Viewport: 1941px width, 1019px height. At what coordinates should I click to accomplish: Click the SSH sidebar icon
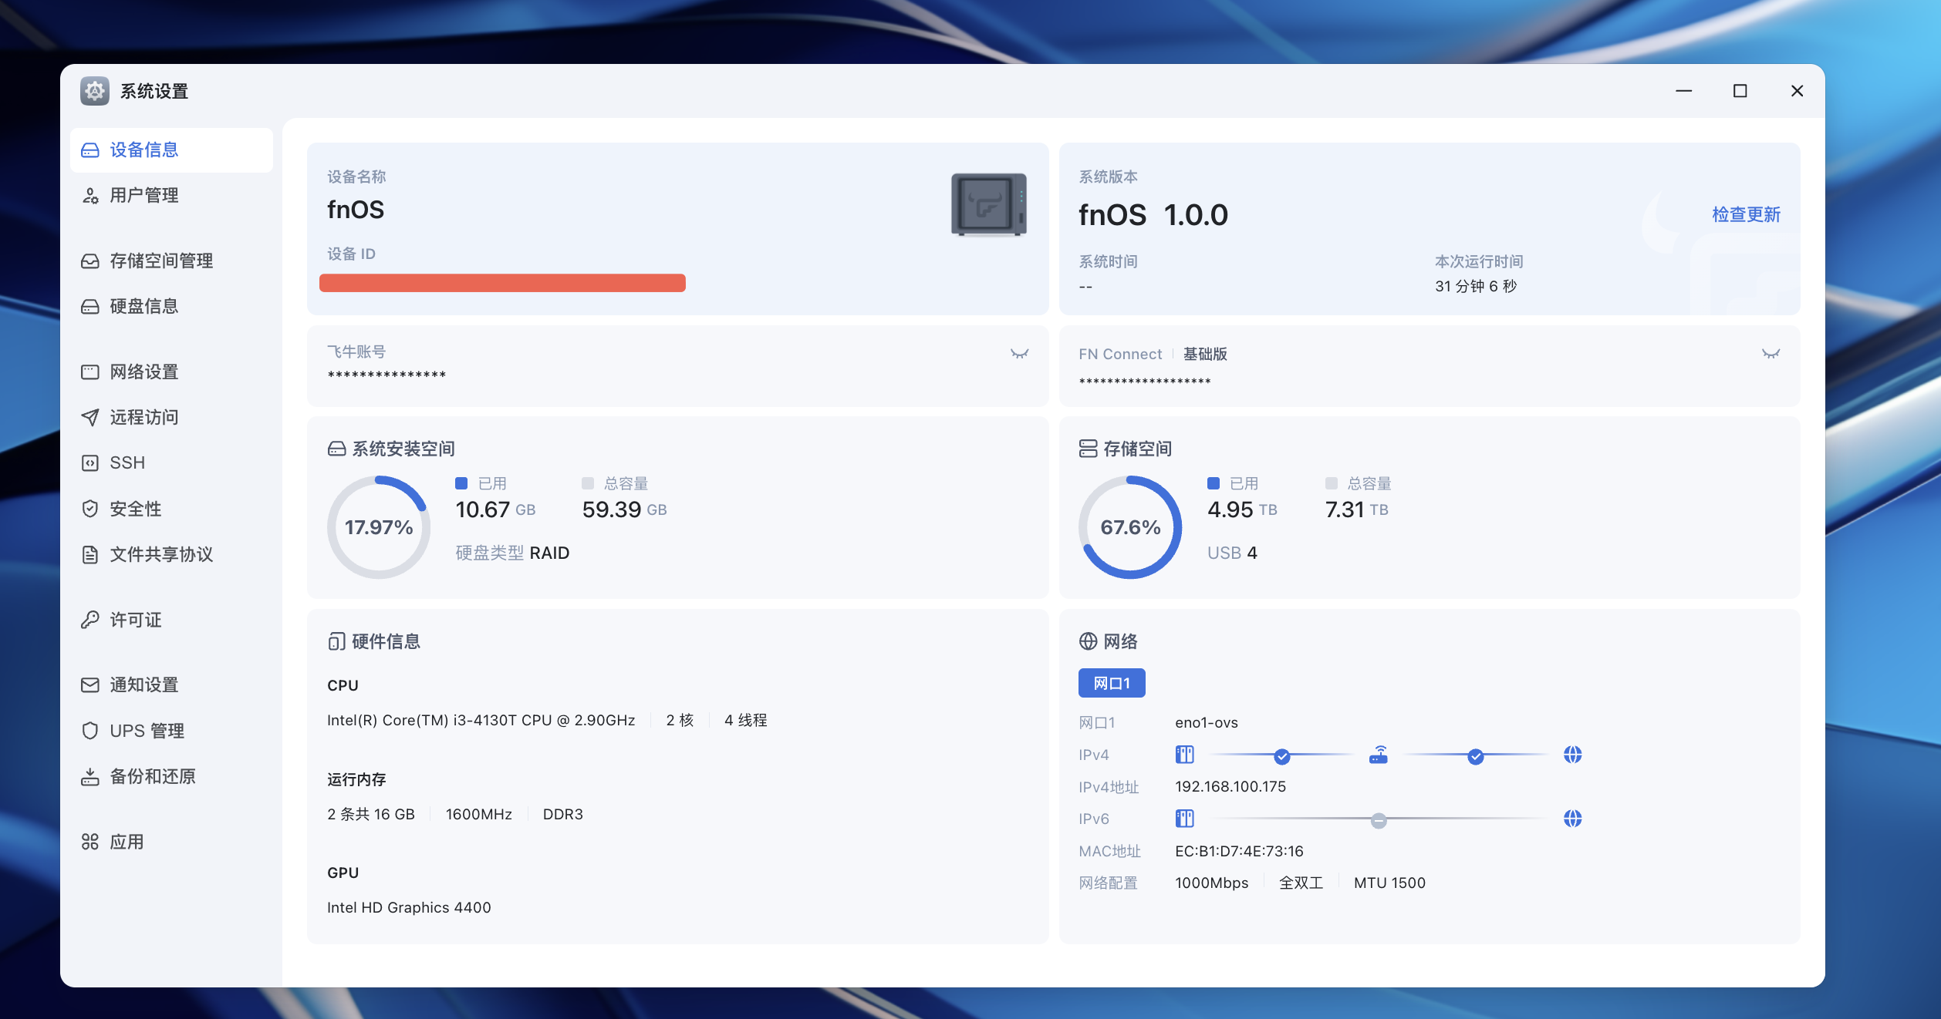[90, 463]
